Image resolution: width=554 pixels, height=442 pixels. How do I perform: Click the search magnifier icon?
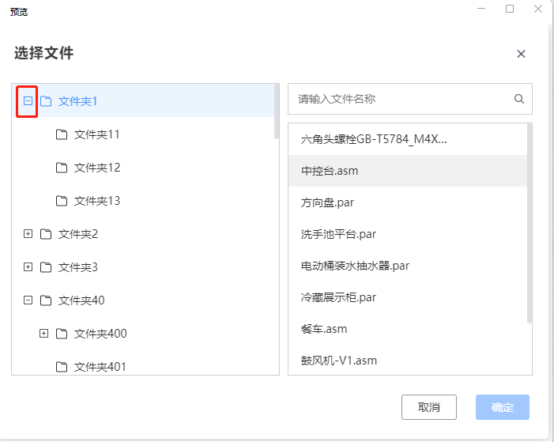pyautogui.click(x=518, y=99)
